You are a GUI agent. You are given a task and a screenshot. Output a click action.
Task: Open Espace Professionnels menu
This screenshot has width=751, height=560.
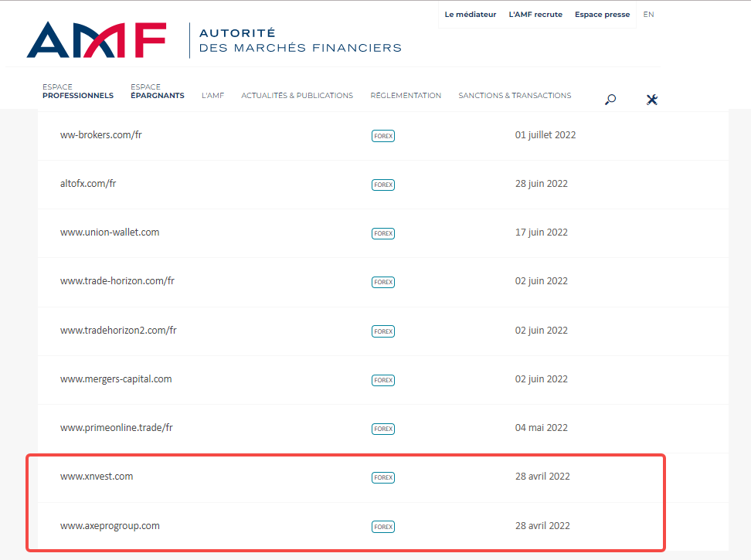click(x=77, y=92)
